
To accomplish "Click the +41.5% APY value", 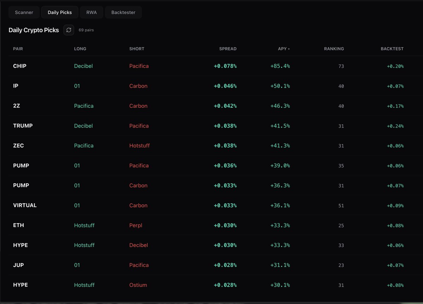I will click(280, 126).
